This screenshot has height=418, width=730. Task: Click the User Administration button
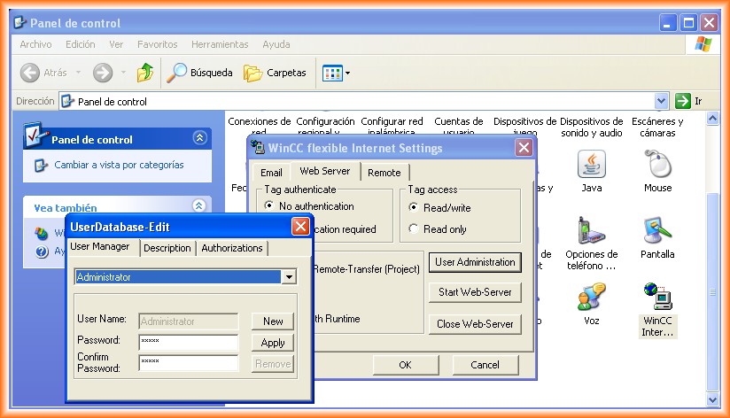475,262
